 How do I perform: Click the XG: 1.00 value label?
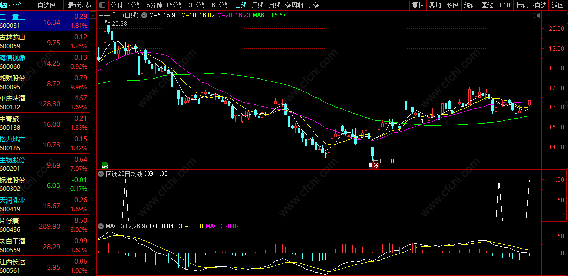point(156,174)
